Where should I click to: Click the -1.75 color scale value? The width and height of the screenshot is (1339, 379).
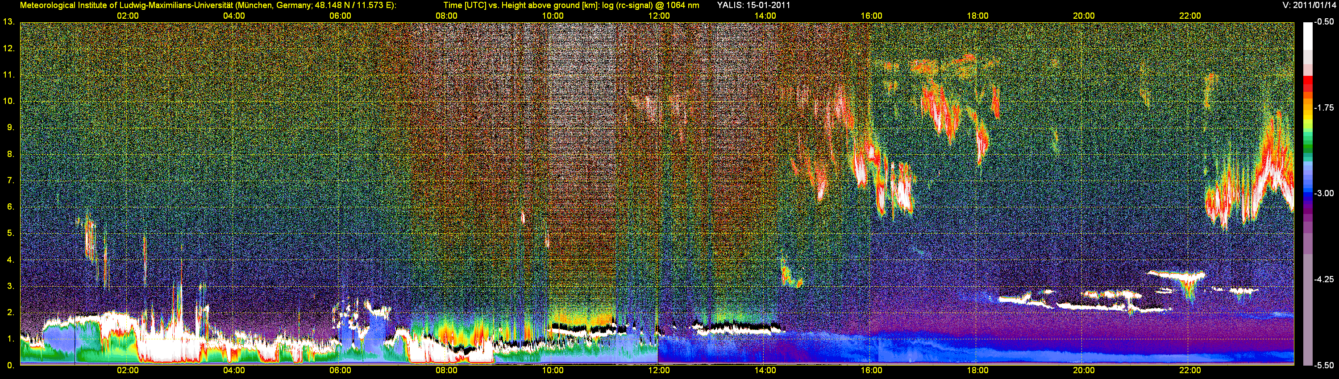[x=1324, y=107]
